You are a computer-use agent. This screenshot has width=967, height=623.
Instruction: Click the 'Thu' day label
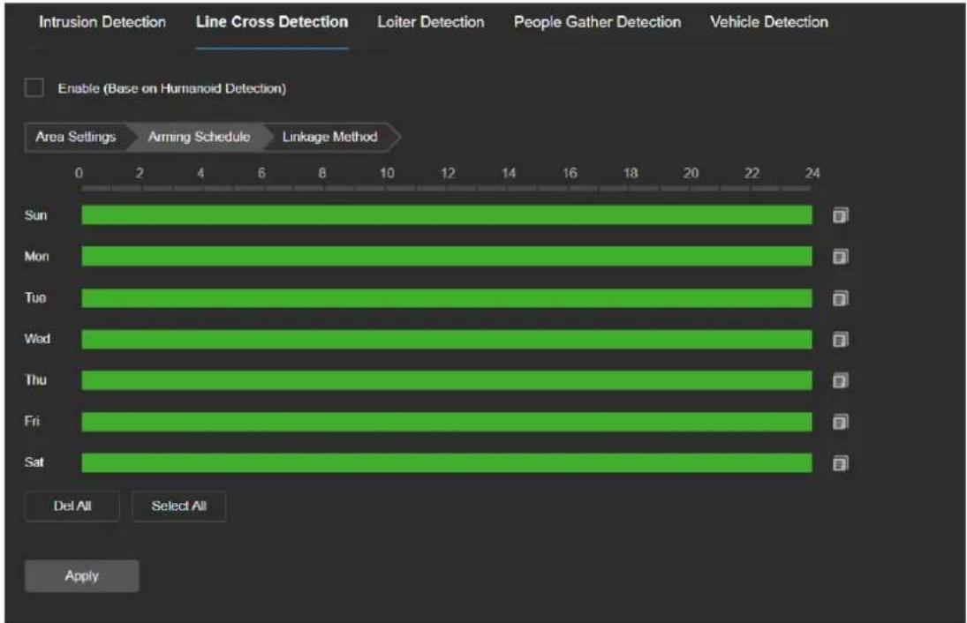tap(36, 380)
